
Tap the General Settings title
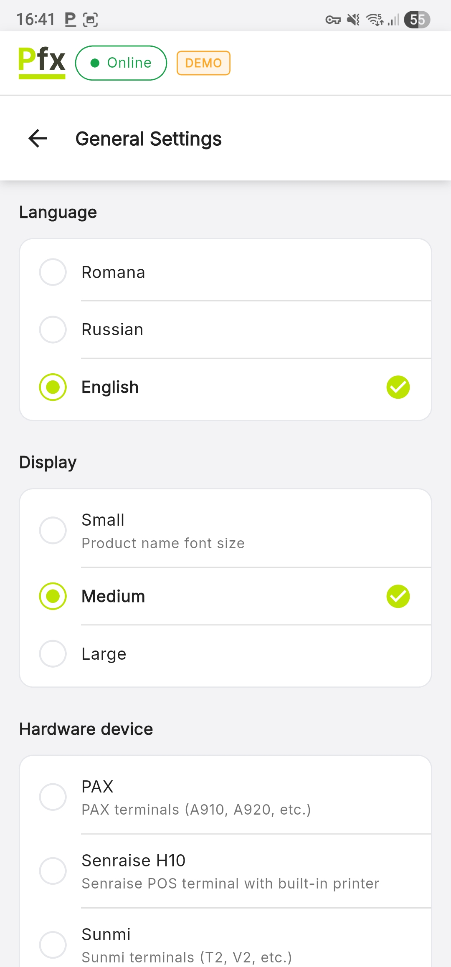point(148,139)
